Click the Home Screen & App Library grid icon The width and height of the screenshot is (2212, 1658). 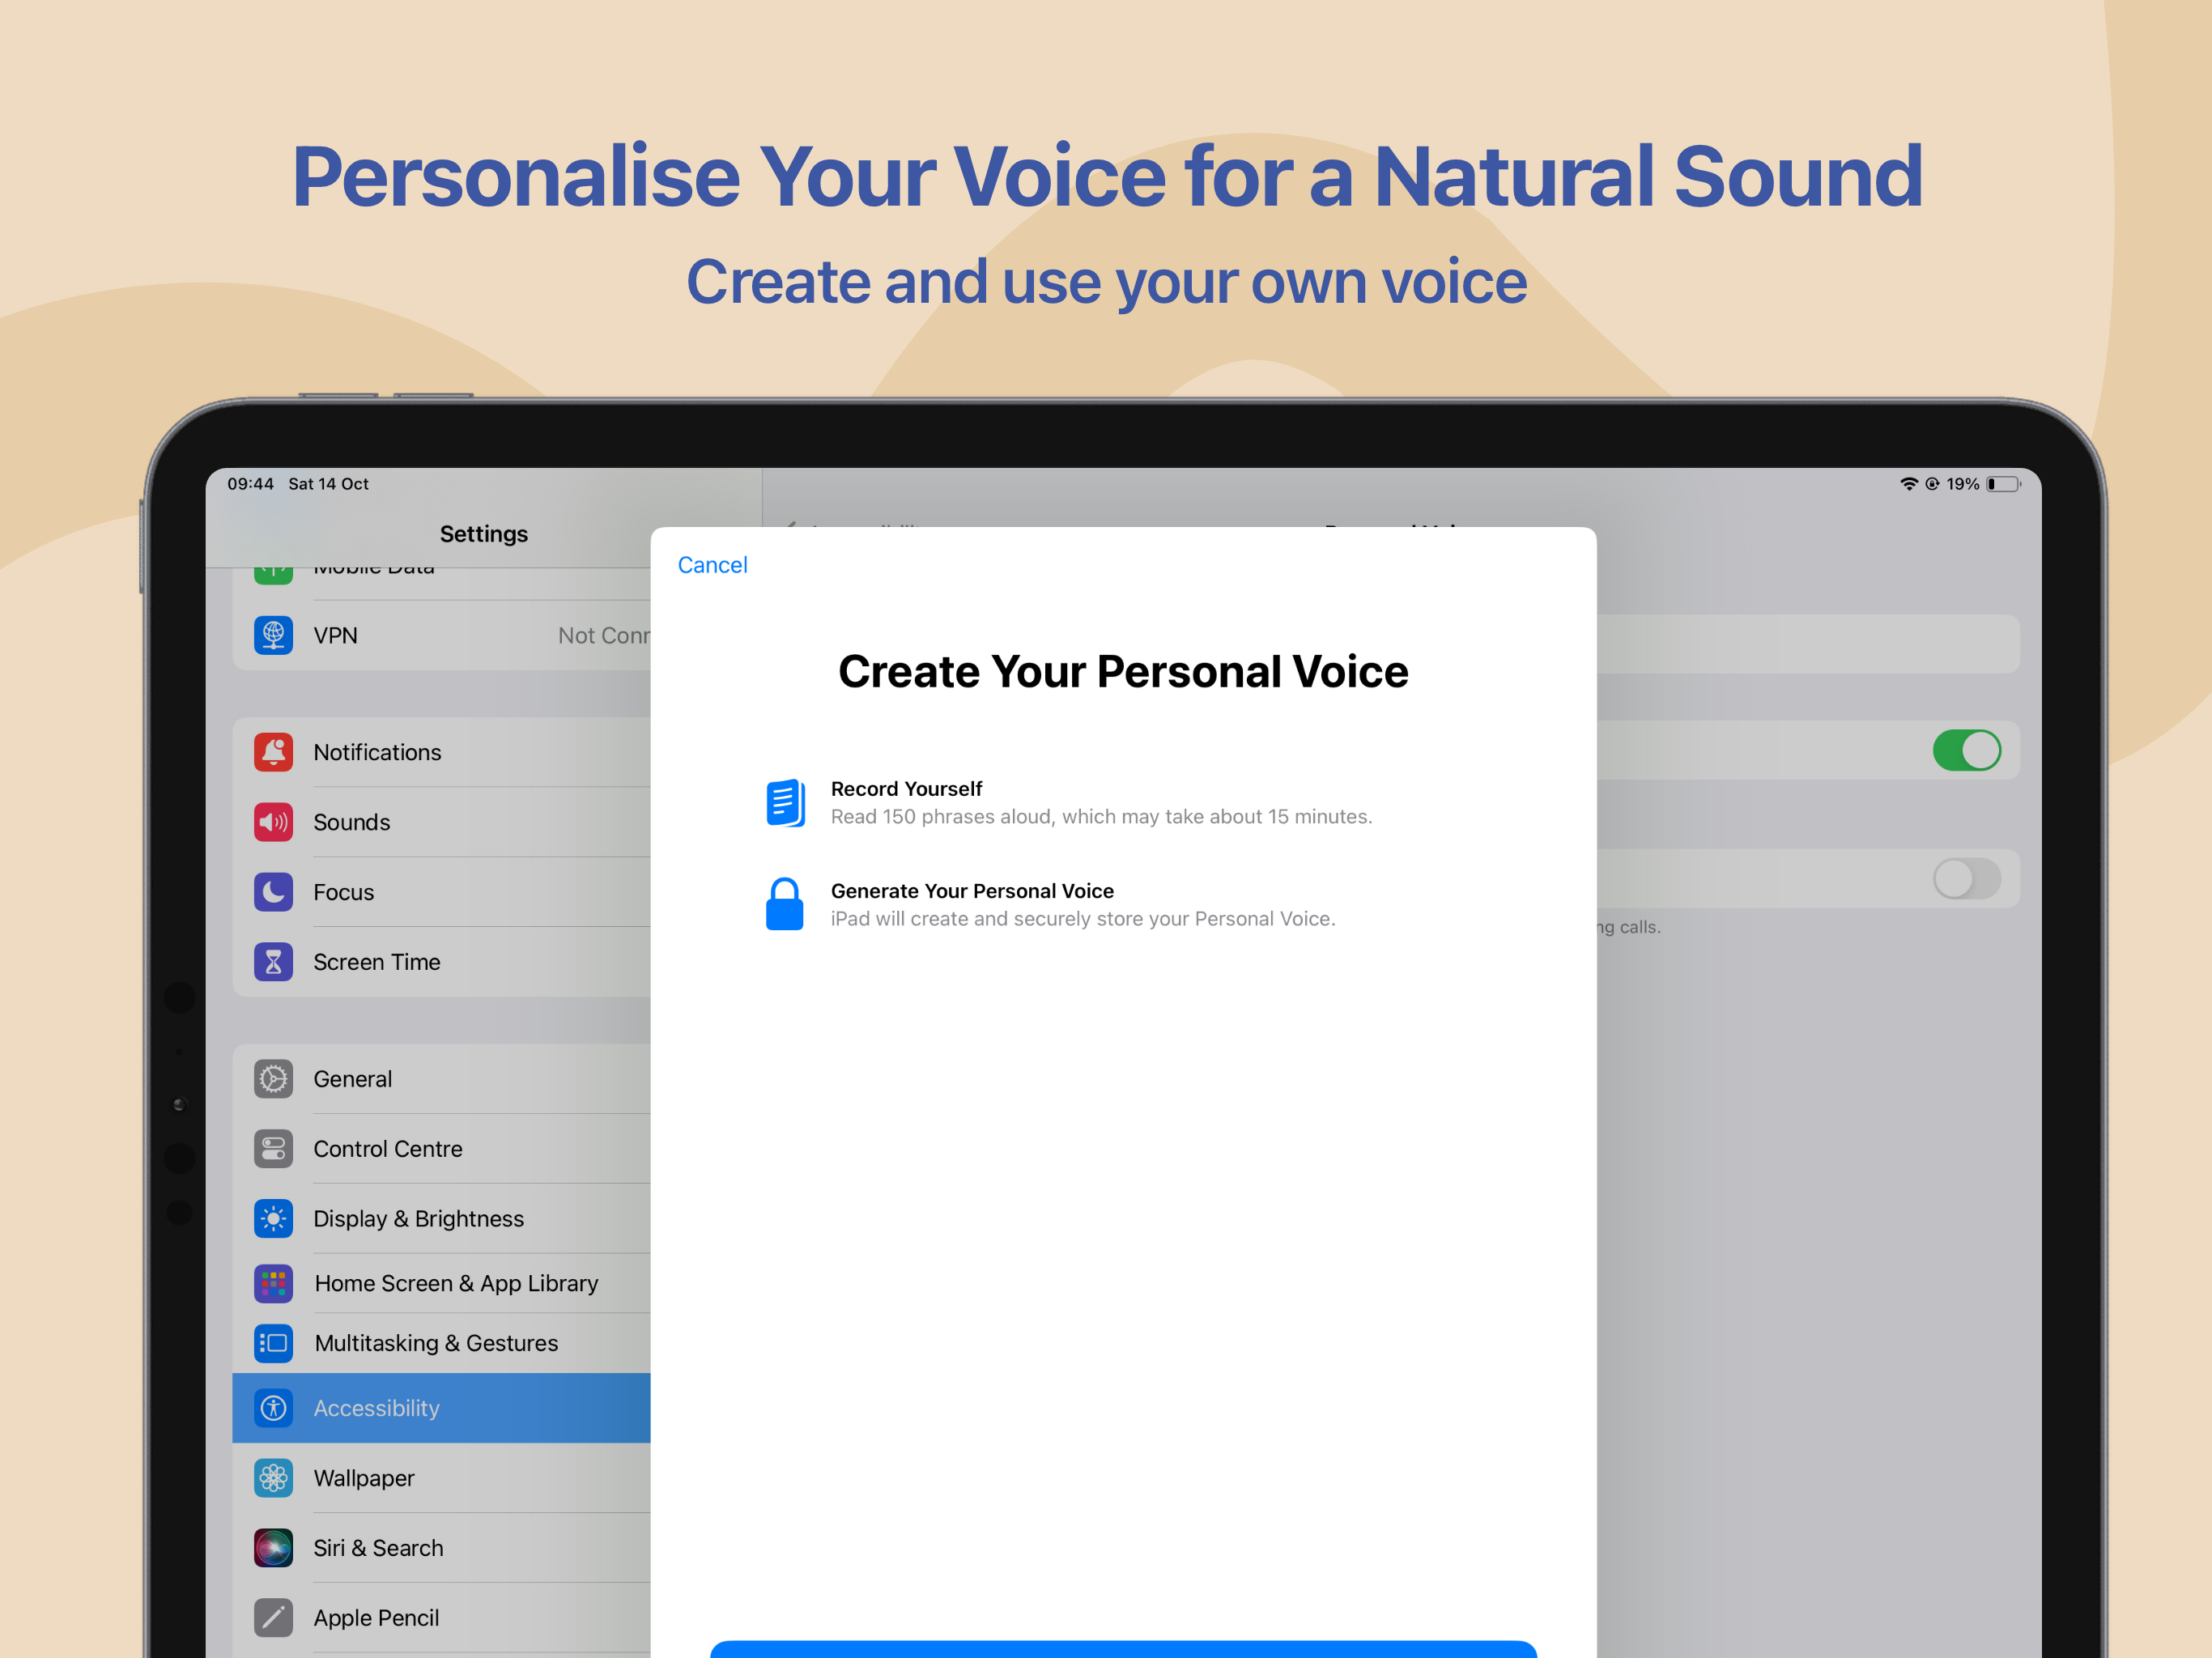[x=273, y=1283]
